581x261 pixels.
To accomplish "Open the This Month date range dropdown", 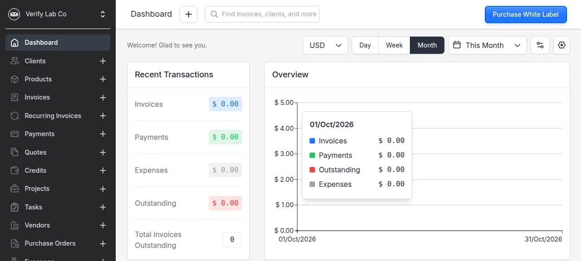I will [487, 45].
